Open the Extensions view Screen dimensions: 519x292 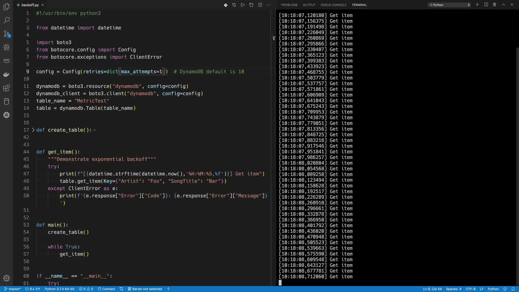click(x=6, y=88)
